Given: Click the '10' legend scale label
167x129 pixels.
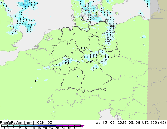Looking at the screenshot, I should click(x=33, y=128).
